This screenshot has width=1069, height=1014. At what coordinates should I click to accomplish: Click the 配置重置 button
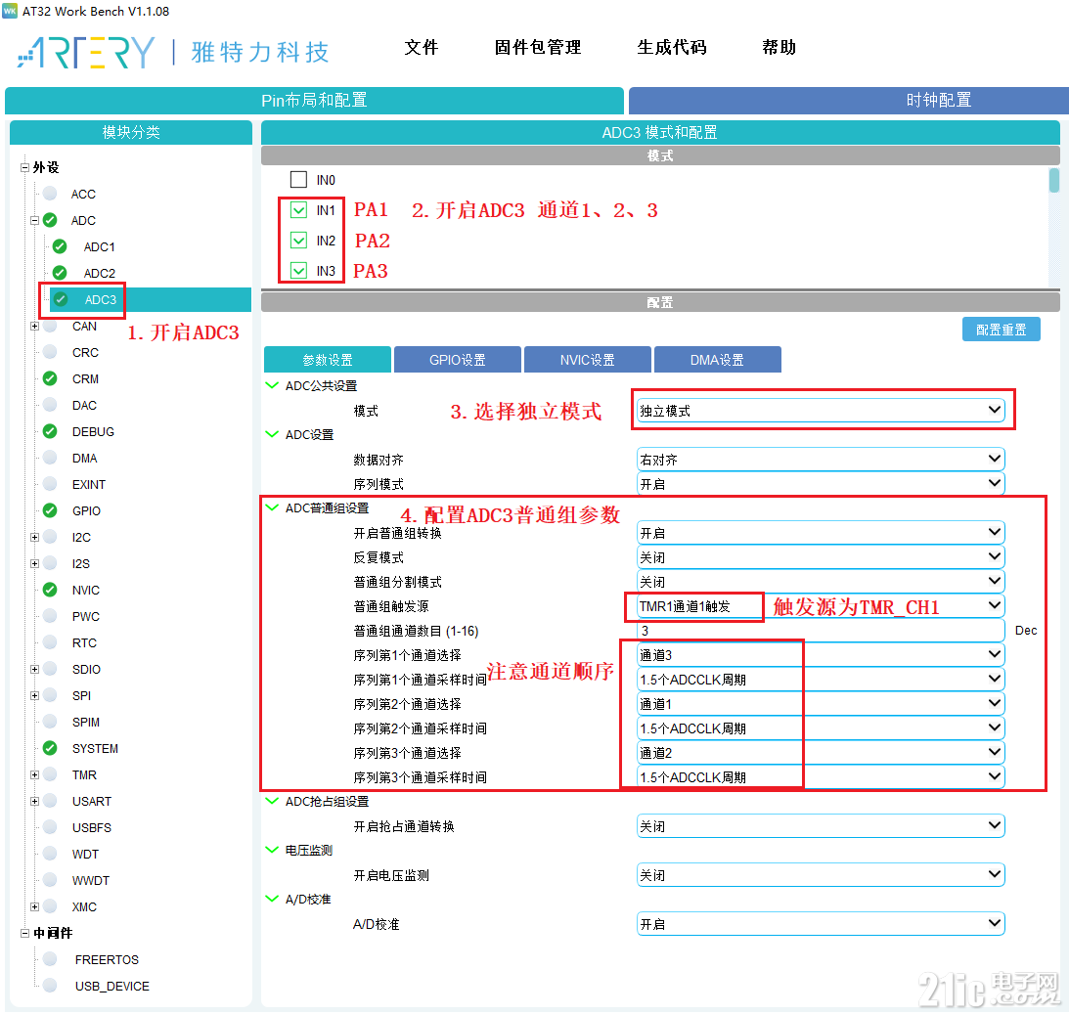[x=1001, y=330]
